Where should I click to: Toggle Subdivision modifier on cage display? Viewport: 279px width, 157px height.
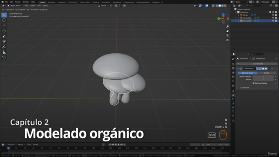pyautogui.click(x=257, y=69)
